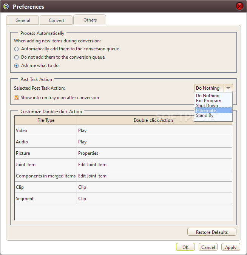Confirm settings with the OK button
The height and width of the screenshot is (255, 247).
pyautogui.click(x=185, y=247)
